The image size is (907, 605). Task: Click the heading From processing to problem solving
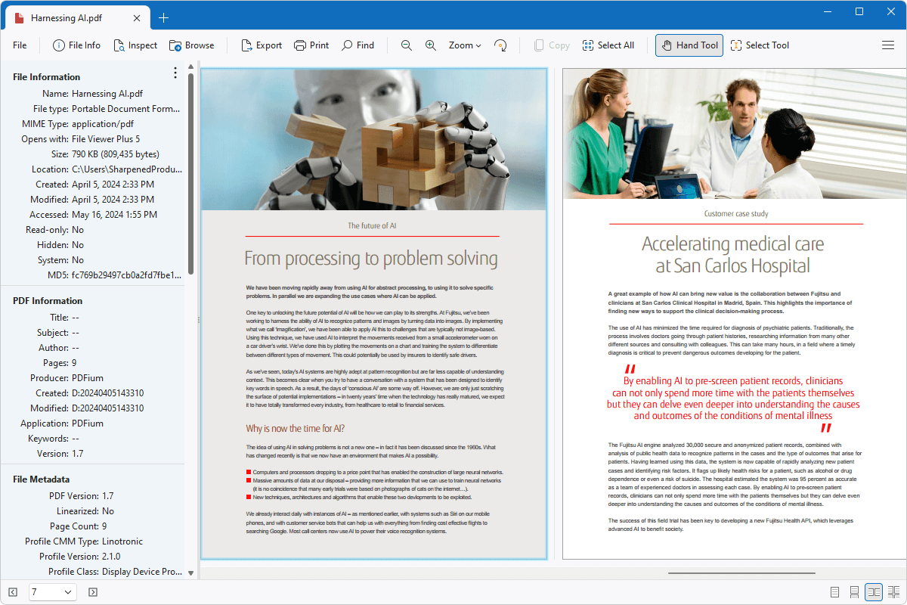(371, 259)
